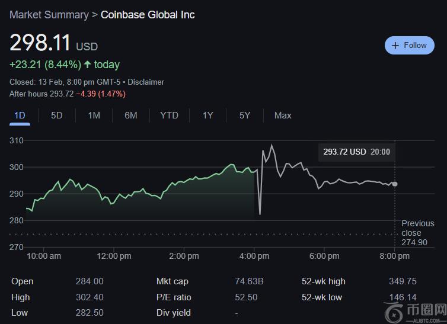Switch to 5Y chart view

point(245,116)
